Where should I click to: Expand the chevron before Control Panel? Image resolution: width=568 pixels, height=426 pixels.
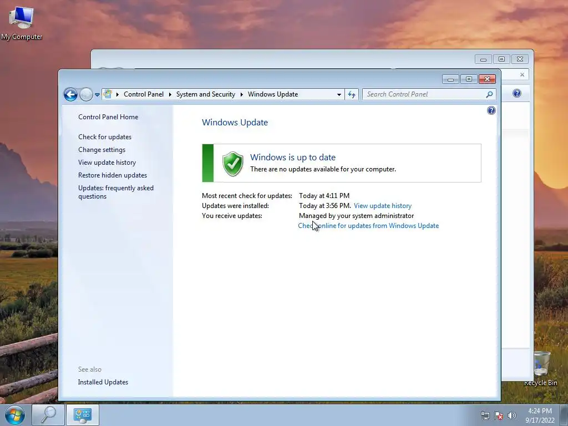tap(118, 94)
